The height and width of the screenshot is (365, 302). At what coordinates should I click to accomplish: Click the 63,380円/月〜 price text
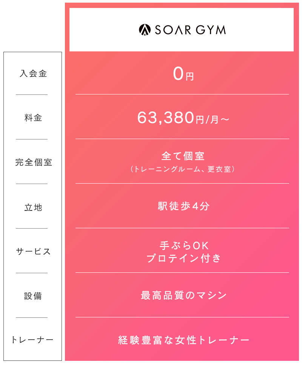click(183, 118)
